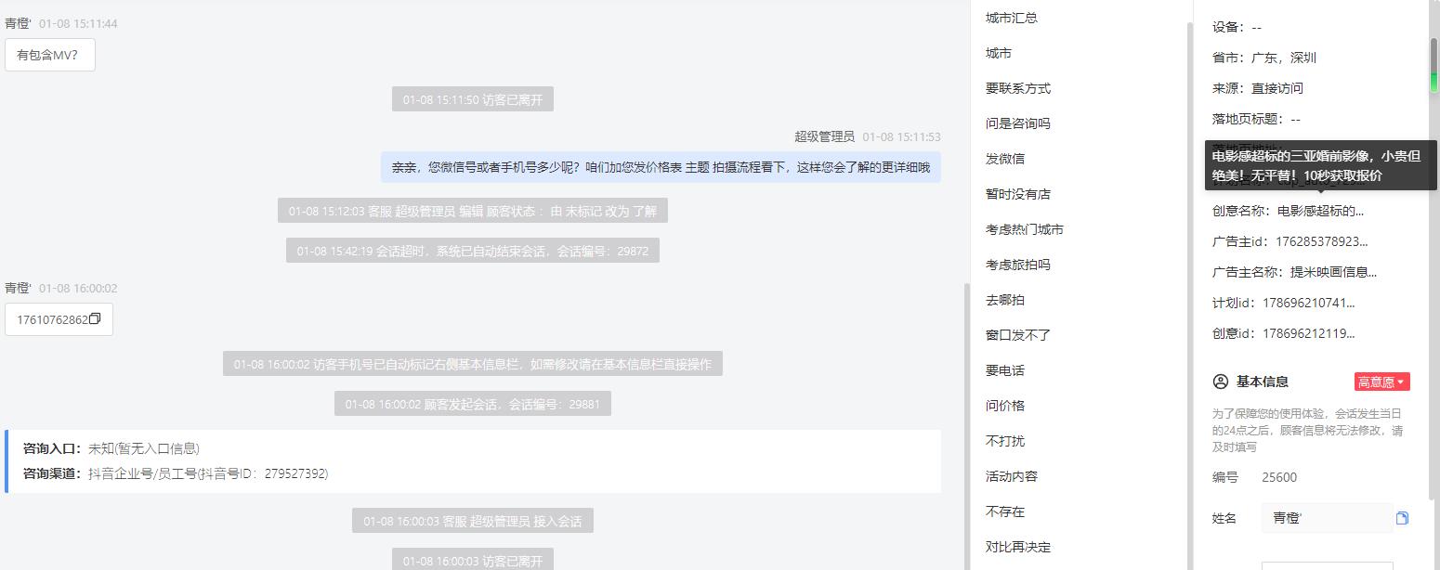This screenshot has width=1440, height=570.
Task: Click the admin reply message bubble
Action: coord(661,167)
